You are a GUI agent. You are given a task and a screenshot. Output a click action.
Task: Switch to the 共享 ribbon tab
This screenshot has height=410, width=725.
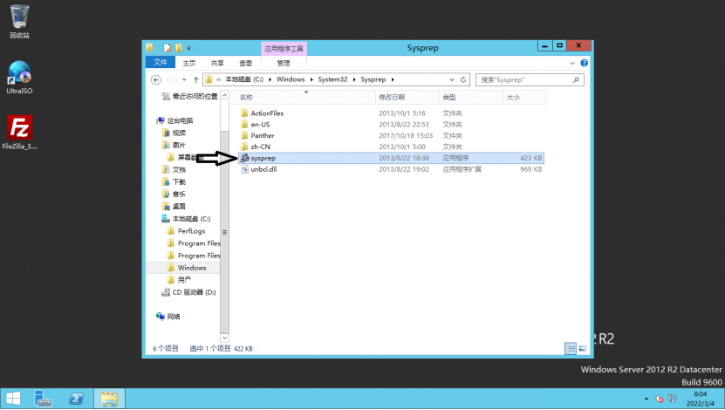[217, 63]
